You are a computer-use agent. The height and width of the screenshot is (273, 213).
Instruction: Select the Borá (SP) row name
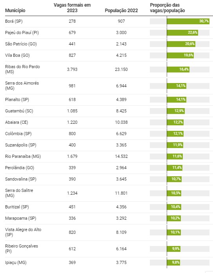pyautogui.click(x=14, y=21)
